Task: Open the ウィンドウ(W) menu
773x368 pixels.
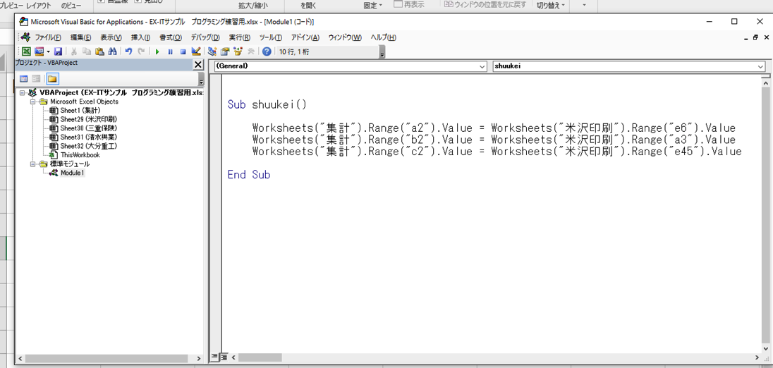Action: (x=345, y=37)
